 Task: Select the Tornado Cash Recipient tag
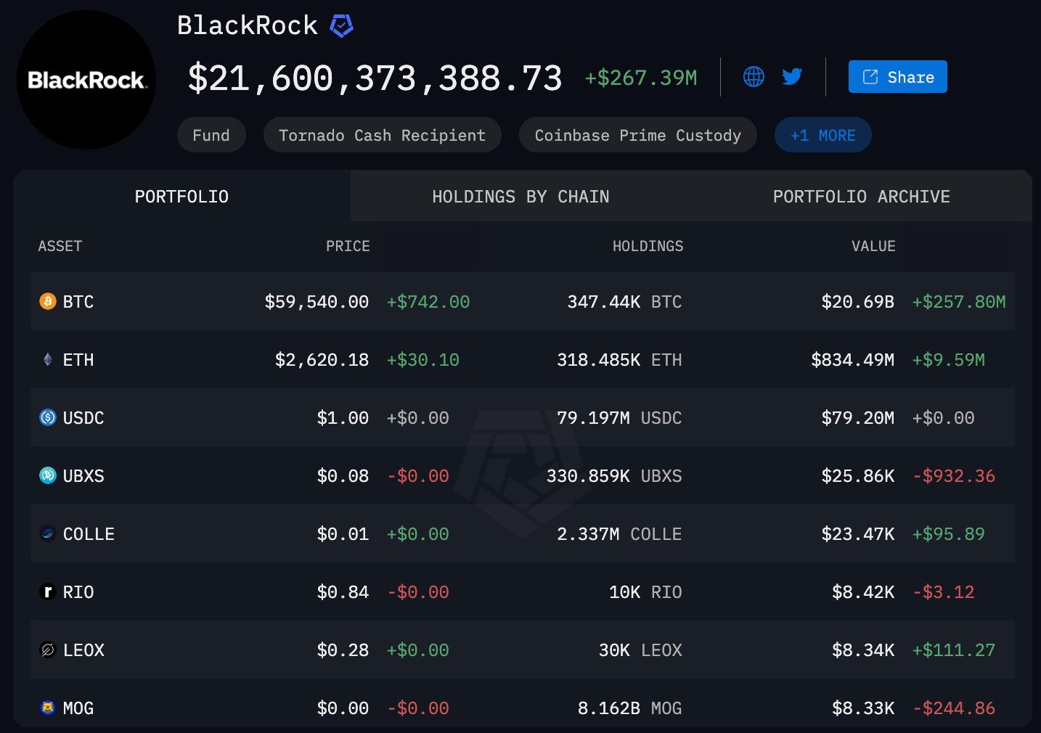click(x=382, y=135)
